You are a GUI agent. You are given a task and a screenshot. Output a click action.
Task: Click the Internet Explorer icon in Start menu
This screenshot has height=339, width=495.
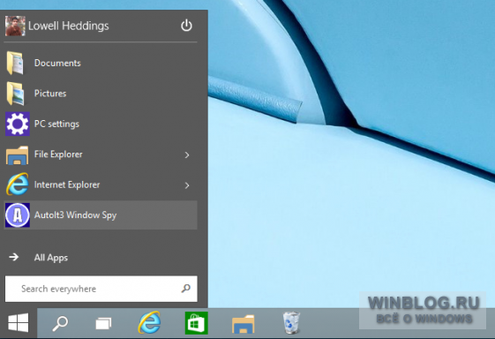[x=18, y=185]
